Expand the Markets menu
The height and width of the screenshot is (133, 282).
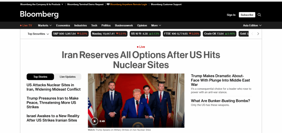45,26
